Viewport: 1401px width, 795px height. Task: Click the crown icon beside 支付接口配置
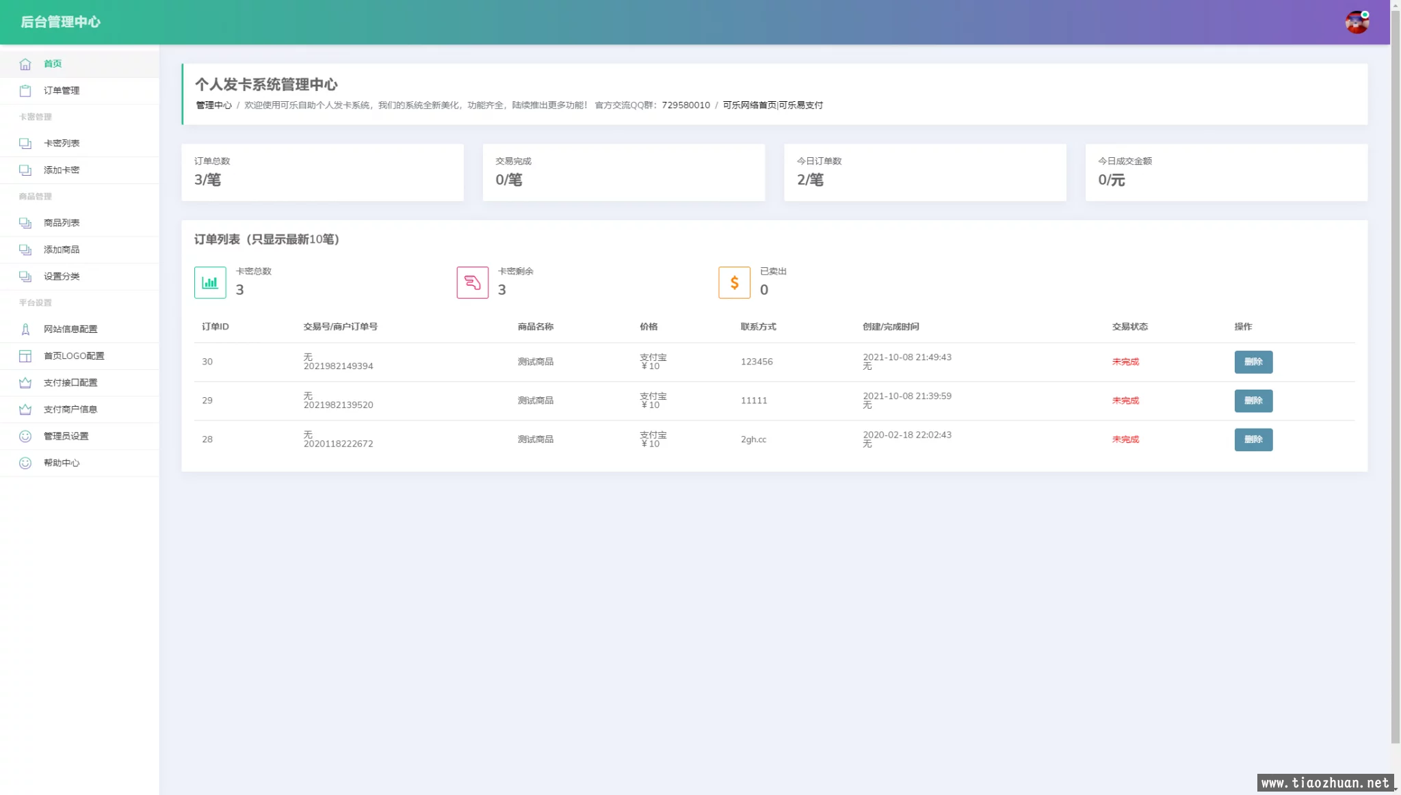click(x=25, y=383)
